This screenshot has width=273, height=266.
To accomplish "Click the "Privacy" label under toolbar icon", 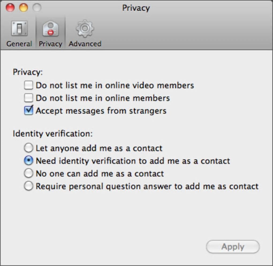I will point(50,44).
